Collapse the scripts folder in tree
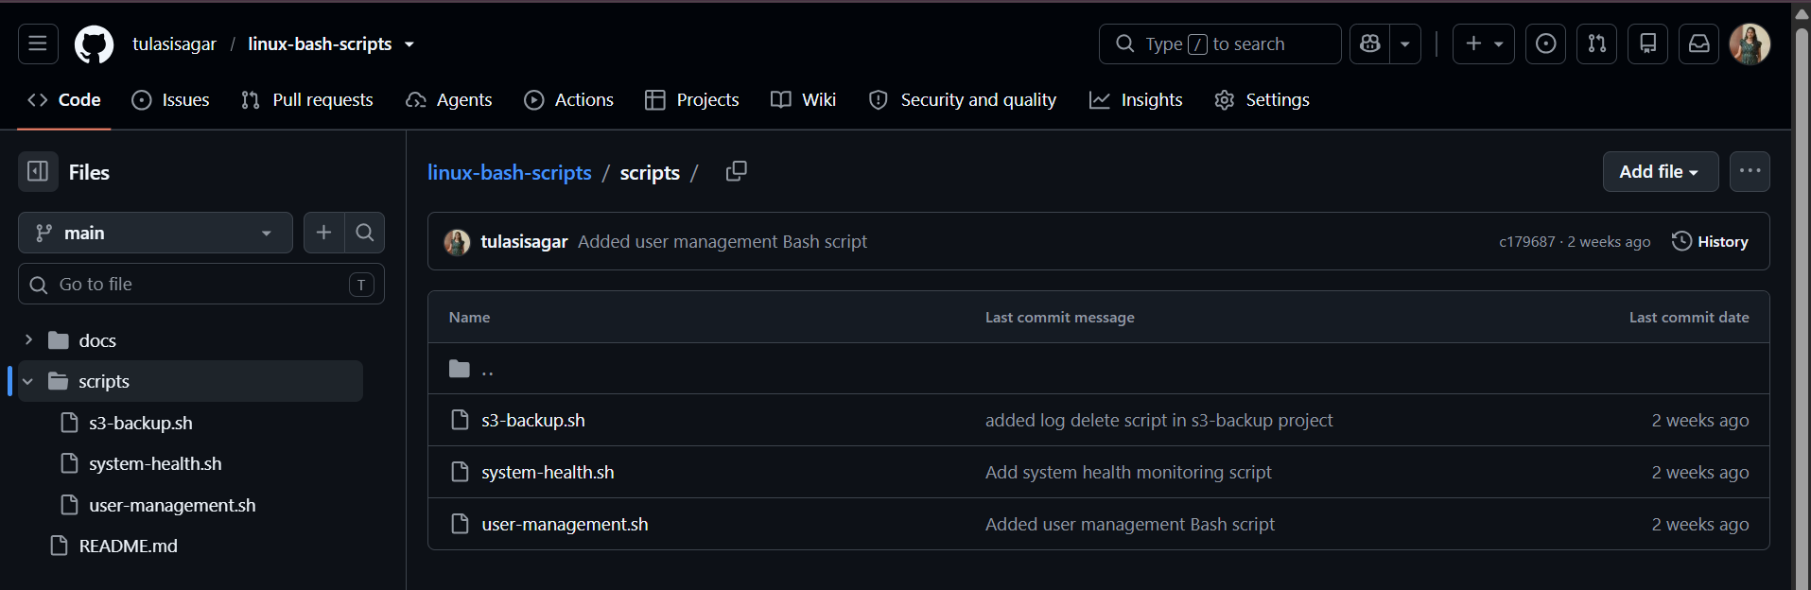This screenshot has width=1811, height=590. click(28, 381)
